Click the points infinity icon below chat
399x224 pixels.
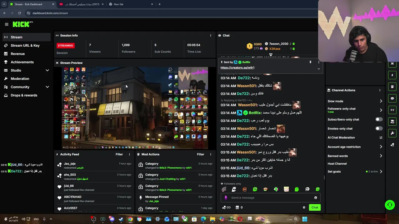click(x=226, y=208)
